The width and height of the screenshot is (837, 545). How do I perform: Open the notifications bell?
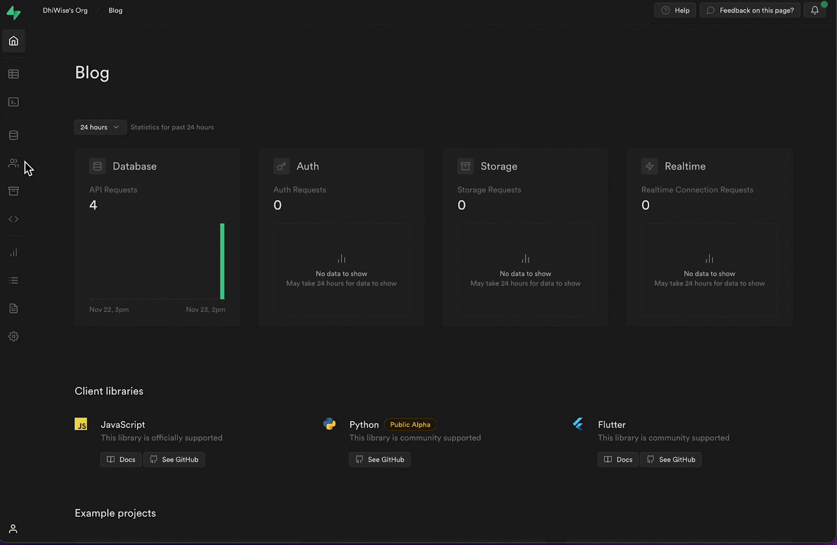[815, 10]
